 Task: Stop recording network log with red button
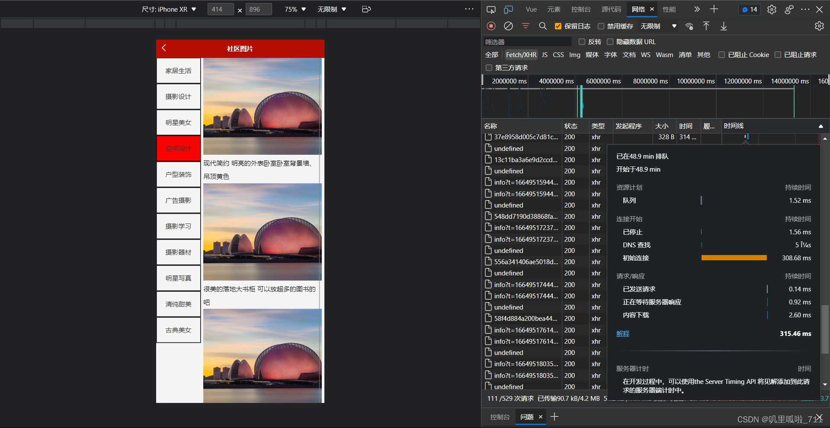(x=491, y=26)
